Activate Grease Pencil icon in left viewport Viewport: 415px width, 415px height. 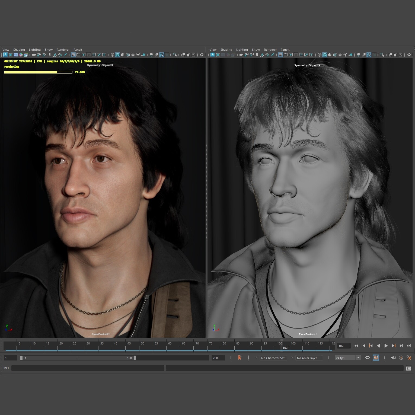[65, 55]
